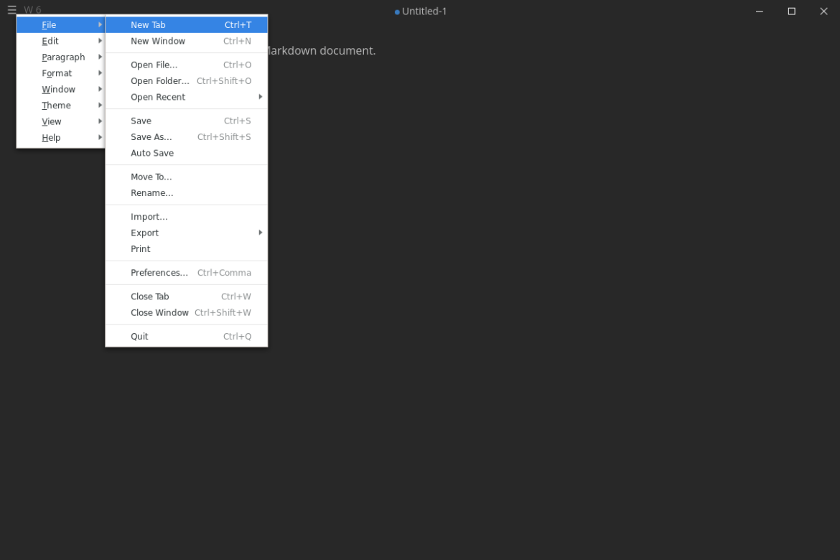The image size is (840, 560).
Task: Rename the current document
Action: [x=151, y=192]
